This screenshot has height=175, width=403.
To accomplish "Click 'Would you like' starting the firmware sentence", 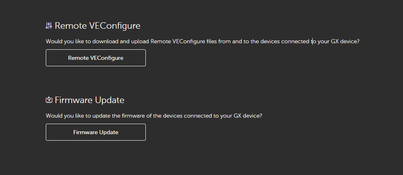I will tap(65, 116).
